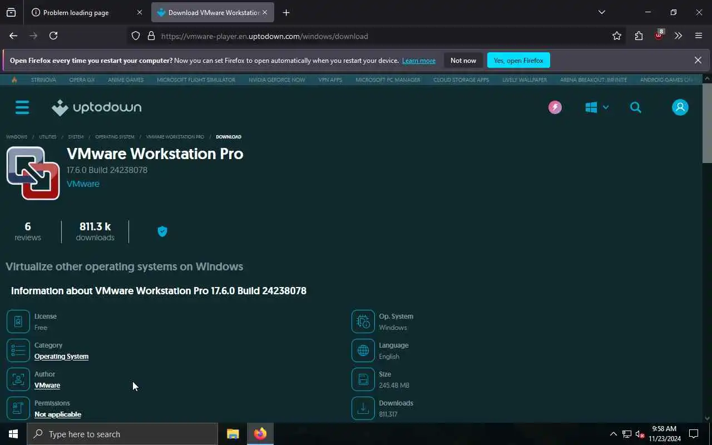
Task: Open ANIME GAMES in the top bar
Action: click(x=126, y=80)
